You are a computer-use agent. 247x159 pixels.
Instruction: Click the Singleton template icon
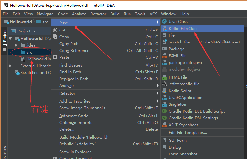(164, 104)
